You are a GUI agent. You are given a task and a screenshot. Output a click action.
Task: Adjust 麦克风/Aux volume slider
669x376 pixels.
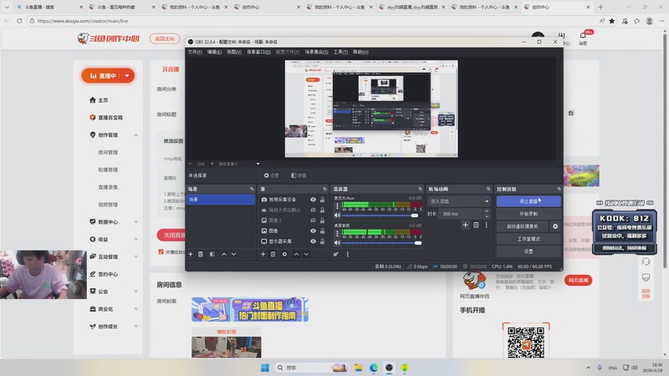point(381,216)
